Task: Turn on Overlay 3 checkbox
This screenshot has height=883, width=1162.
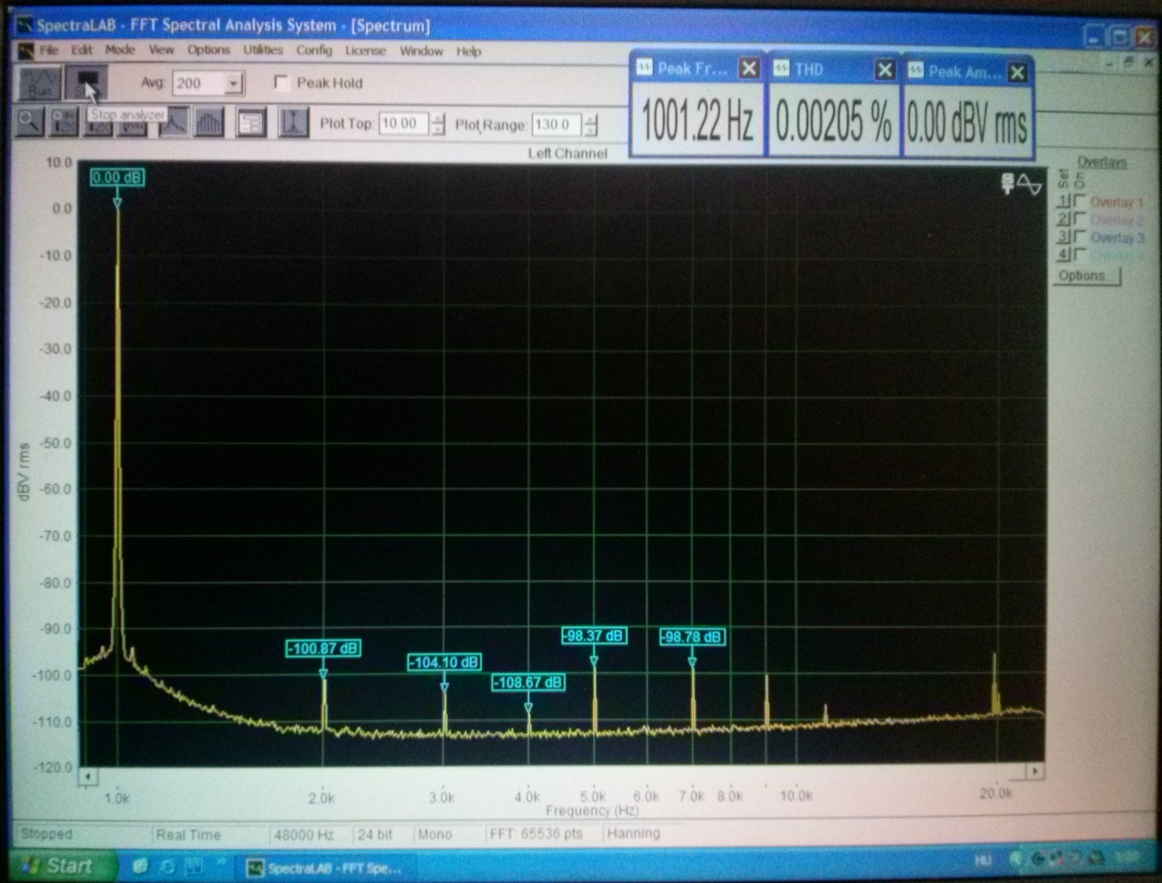Action: click(x=1080, y=236)
